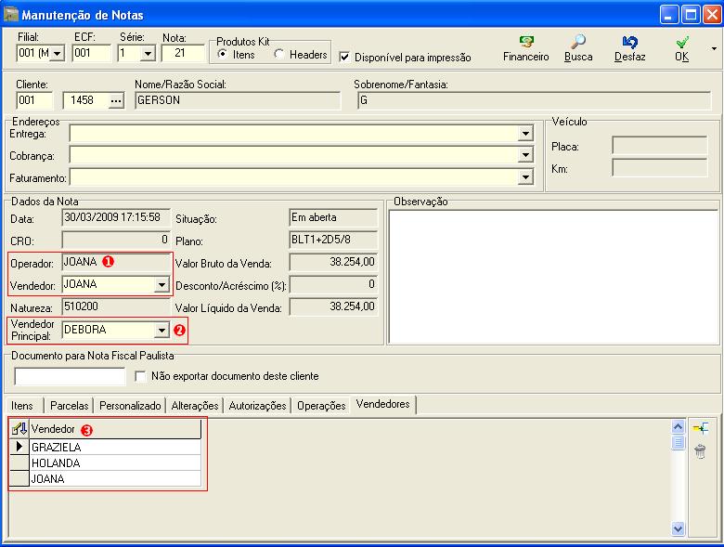Click the Financeiro toolbar icon

525,44
